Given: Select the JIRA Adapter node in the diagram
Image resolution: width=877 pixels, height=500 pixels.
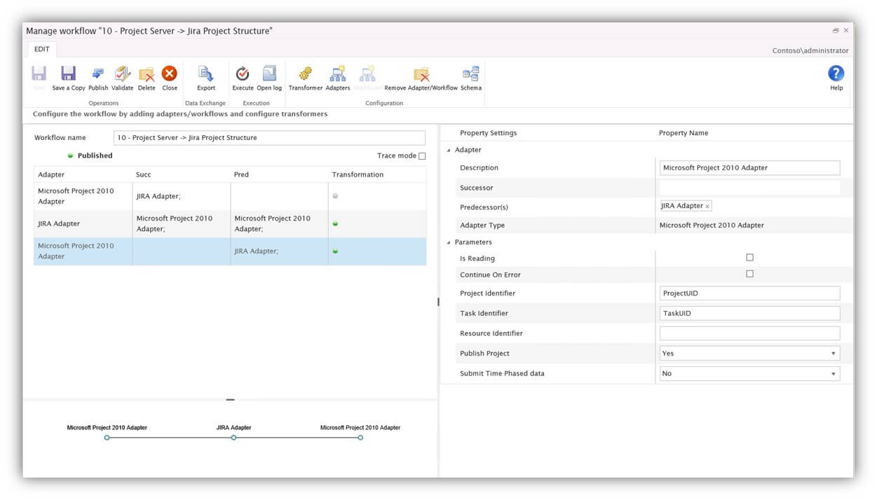Looking at the screenshot, I should (x=233, y=438).
